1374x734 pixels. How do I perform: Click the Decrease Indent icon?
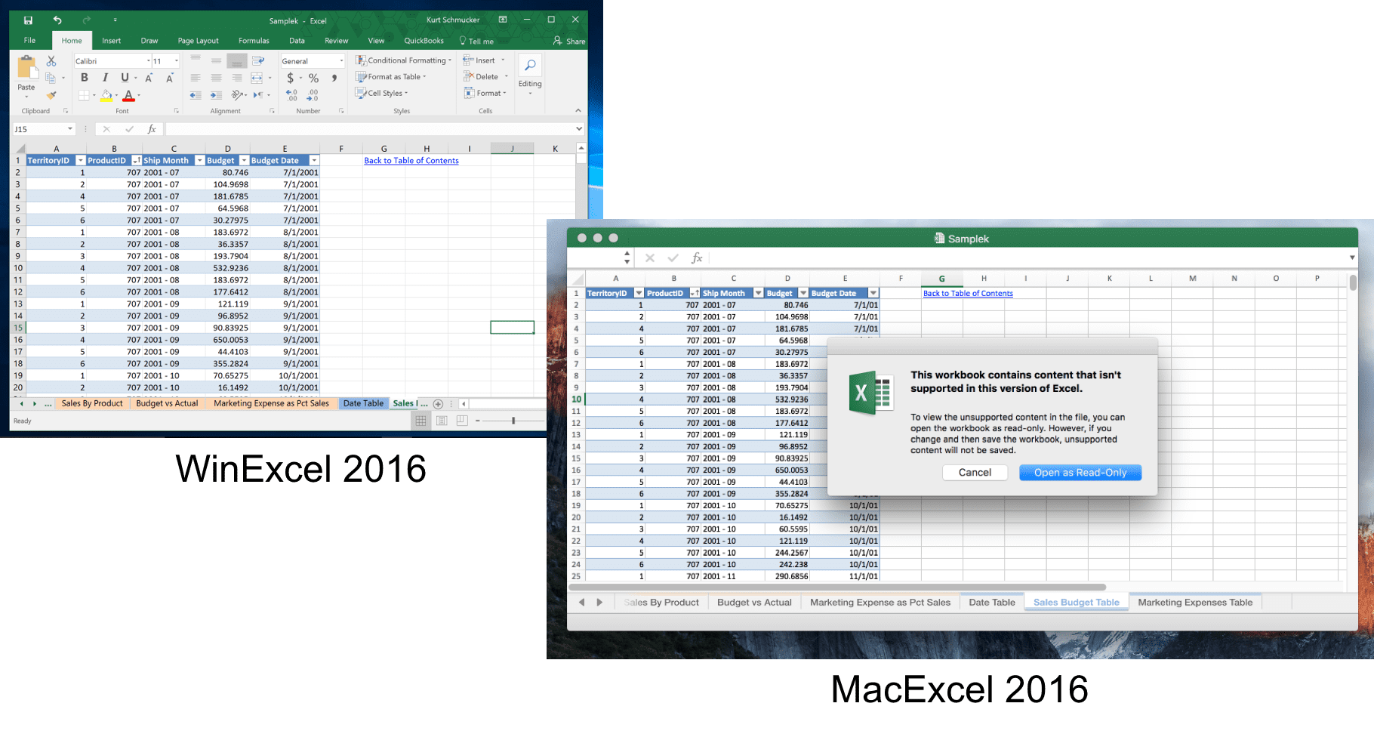196,95
